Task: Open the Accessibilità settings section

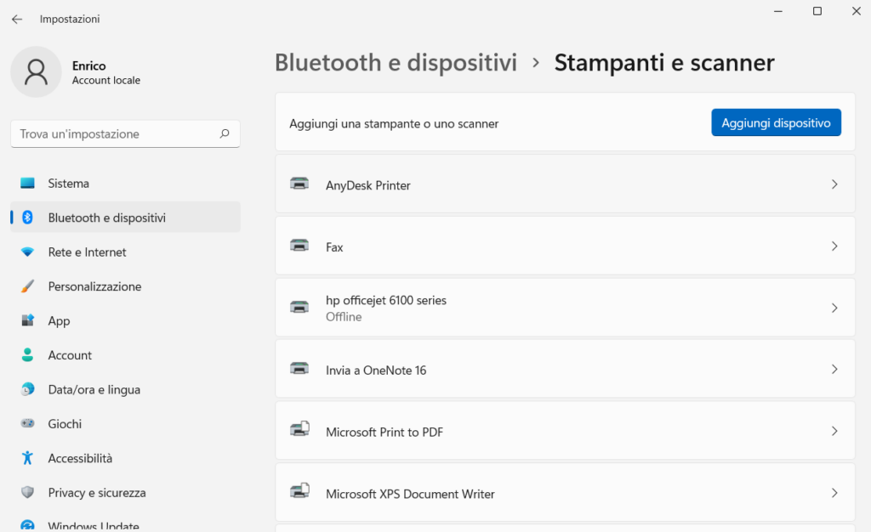Action: click(x=126, y=458)
